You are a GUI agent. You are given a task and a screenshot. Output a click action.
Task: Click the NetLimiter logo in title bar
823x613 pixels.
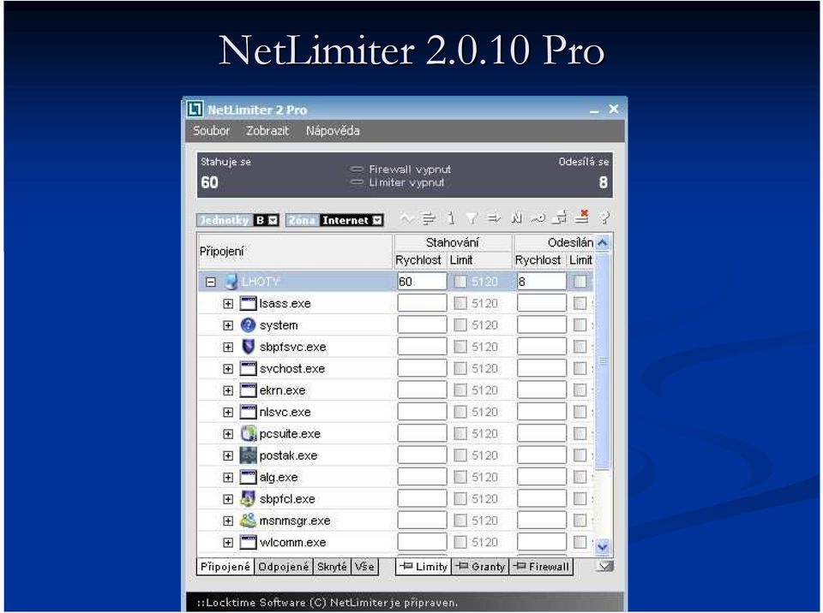[x=195, y=109]
